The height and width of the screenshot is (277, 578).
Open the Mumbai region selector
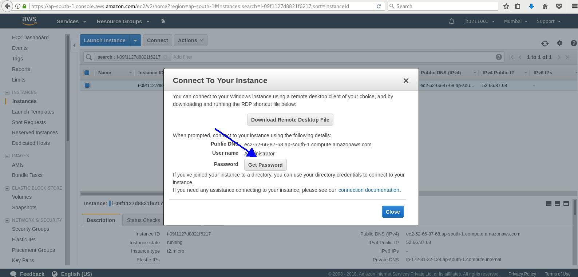pos(515,21)
